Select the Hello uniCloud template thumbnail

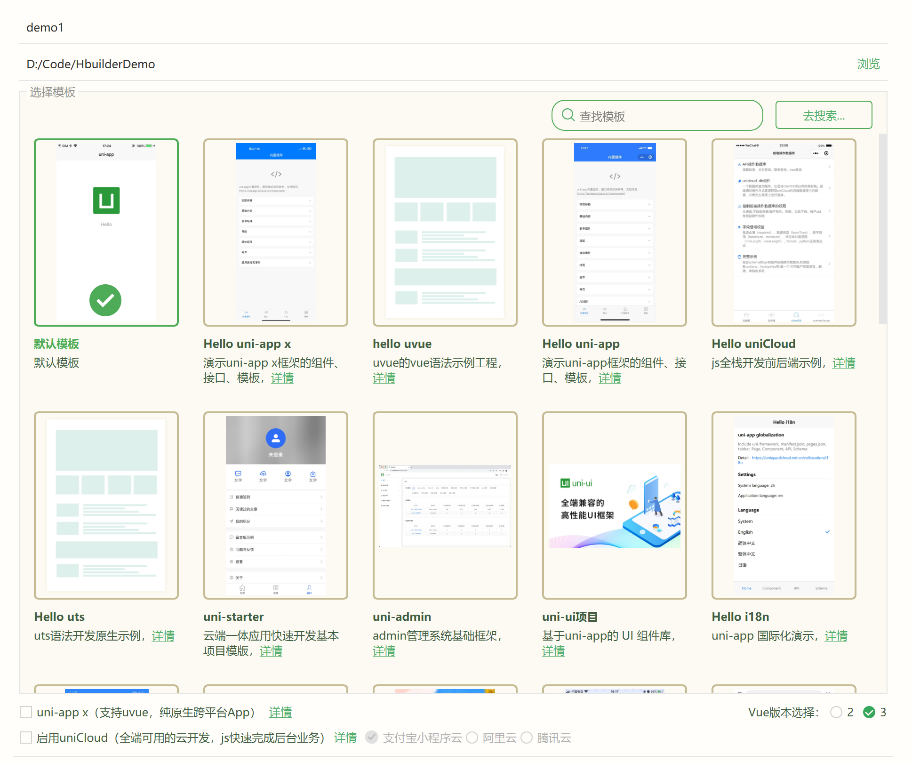(784, 233)
